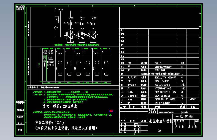Click the 备注 column header
This screenshot has width=217, height=140.
192,107
